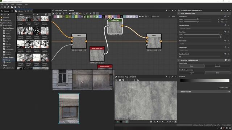This screenshot has height=130, width=232.
Task: Click the camera snapshot icon in graph toolbar
Action: (x=60, y=13)
